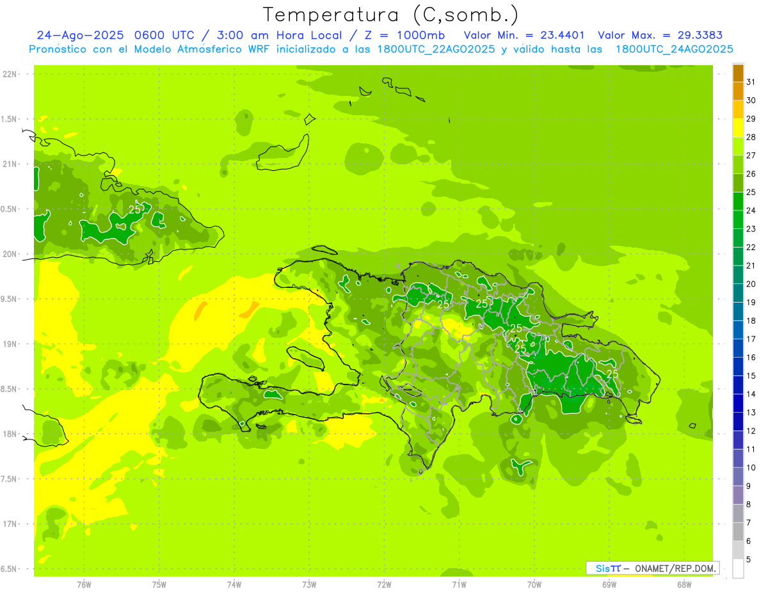Click the '73W' longitude label

[309, 585]
